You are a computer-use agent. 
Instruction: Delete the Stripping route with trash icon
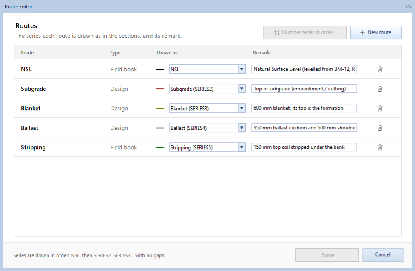click(x=380, y=147)
